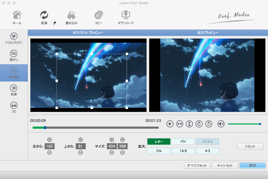Viewport: 268px width, 179px height.
Task: Click the horizontal flip icon
Action: click(x=180, y=124)
